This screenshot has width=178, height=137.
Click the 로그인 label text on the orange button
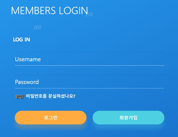tap(51, 118)
